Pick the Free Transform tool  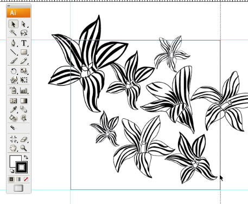point(24,80)
